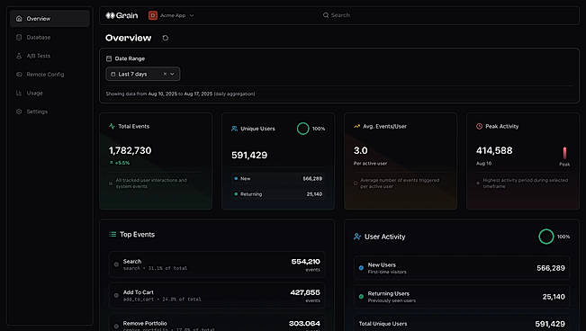Image resolution: width=586 pixels, height=331 pixels.
Task: Click the Unique Users value 591,429
Action: coord(249,155)
